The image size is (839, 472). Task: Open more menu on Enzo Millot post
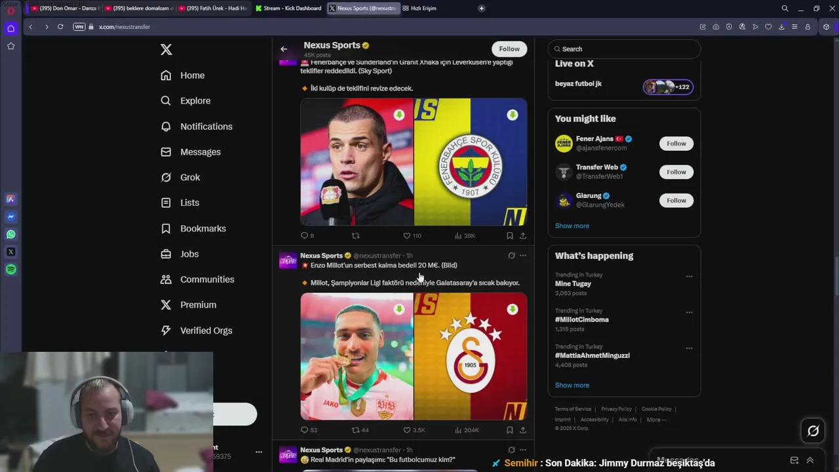tap(523, 256)
